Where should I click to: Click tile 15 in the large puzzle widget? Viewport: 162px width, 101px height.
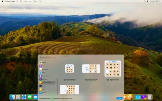click(107, 68)
